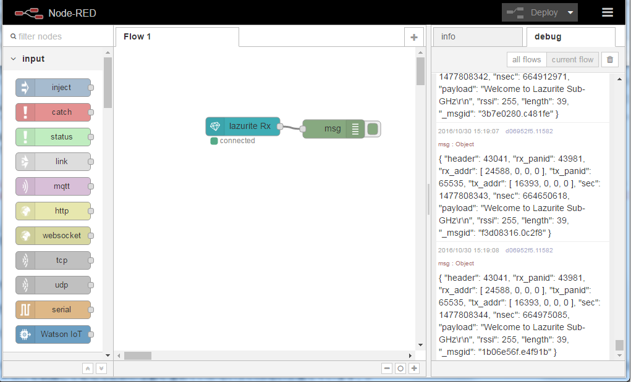Show debug messages from all flows
The width and height of the screenshot is (631, 382).
click(x=527, y=59)
